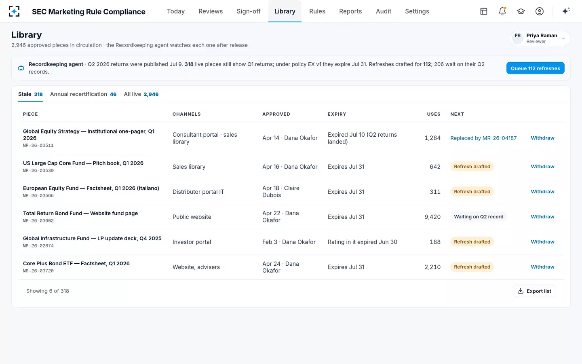Open the AI sparkle assistant
Screen dimensions: 582x364
[566, 11]
